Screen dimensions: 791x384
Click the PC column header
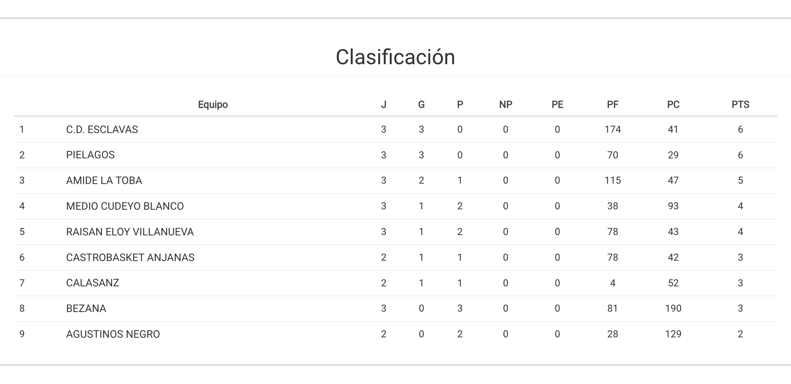(x=673, y=105)
